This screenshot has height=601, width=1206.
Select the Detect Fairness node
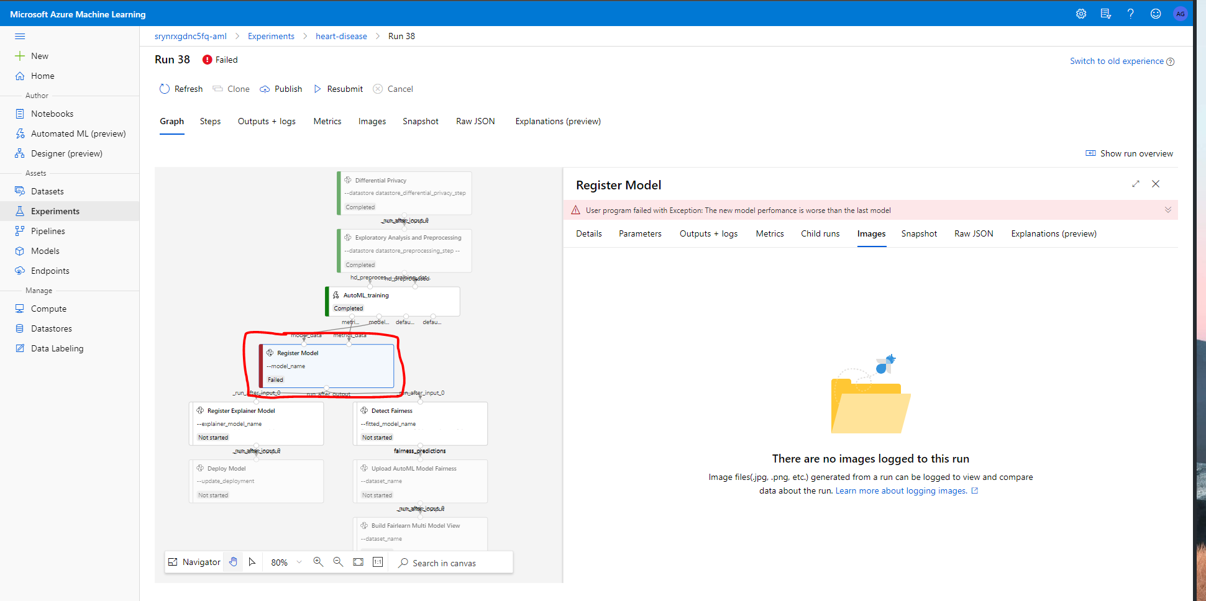(420, 424)
